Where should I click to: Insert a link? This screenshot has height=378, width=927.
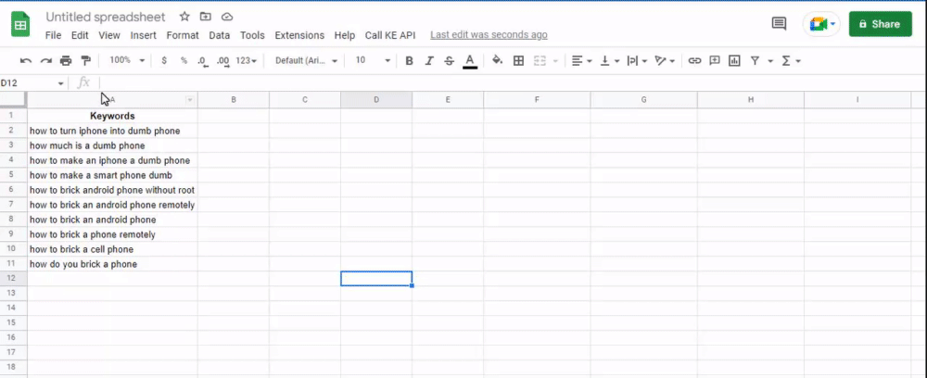(694, 61)
